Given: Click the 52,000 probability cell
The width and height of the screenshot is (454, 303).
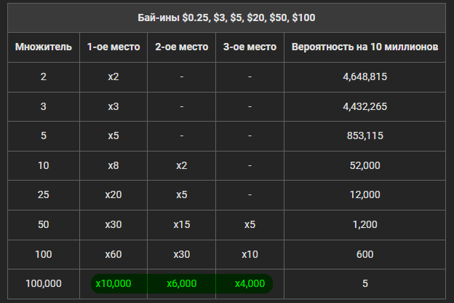Looking at the screenshot, I should point(365,165).
